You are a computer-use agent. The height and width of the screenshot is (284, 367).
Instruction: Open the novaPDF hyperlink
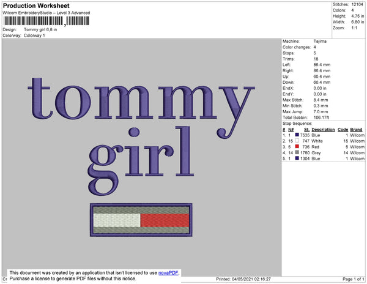[168, 273]
